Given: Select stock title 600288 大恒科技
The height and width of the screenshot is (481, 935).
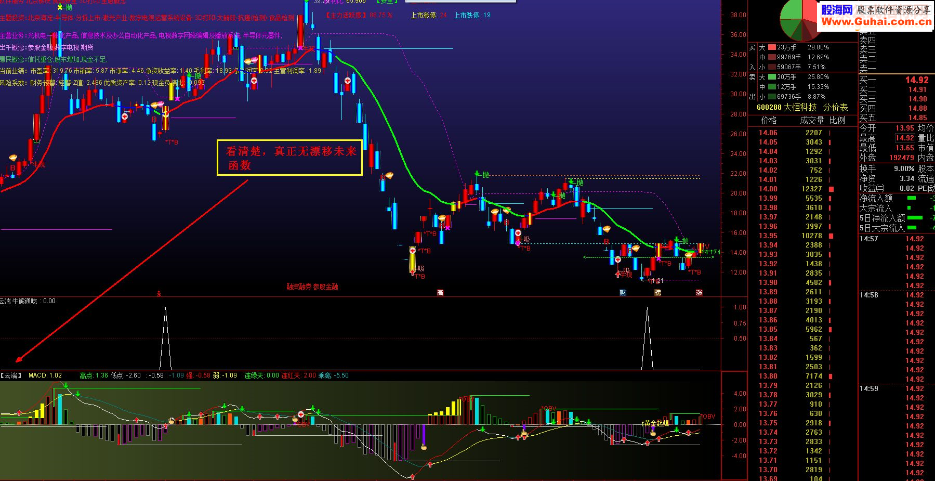Looking at the screenshot, I should click(x=786, y=107).
